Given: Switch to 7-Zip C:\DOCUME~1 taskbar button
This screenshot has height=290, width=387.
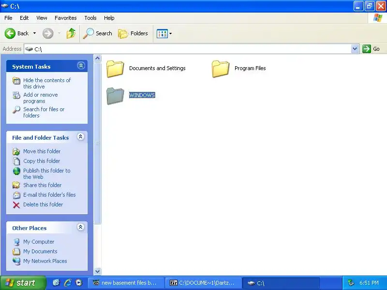Looking at the screenshot, I should point(204,283).
